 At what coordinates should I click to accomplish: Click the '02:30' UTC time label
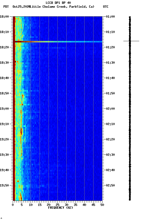tap(110, 155)
